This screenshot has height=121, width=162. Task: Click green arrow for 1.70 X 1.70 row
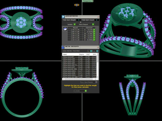pos(94,30)
